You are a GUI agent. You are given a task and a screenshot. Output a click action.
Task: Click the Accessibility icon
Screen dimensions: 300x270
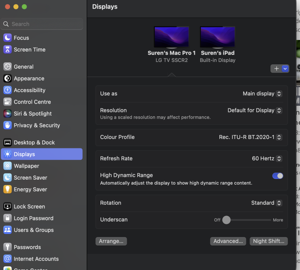click(8, 90)
